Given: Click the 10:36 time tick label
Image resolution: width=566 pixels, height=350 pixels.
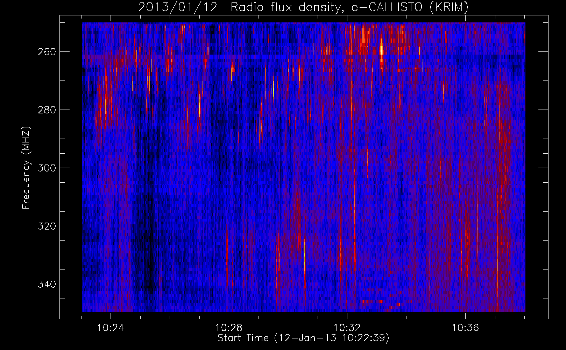Looking at the screenshot, I should click(465, 328).
